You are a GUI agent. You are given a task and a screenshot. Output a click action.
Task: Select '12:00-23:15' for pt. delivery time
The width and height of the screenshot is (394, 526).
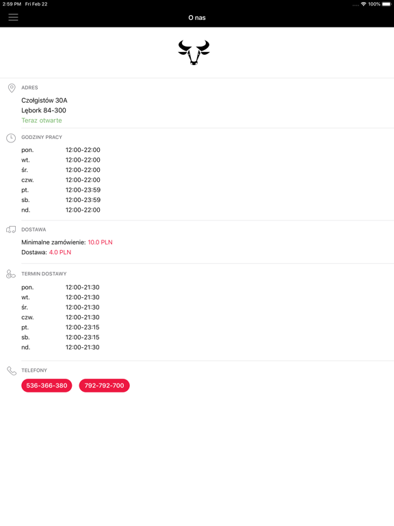click(x=82, y=327)
